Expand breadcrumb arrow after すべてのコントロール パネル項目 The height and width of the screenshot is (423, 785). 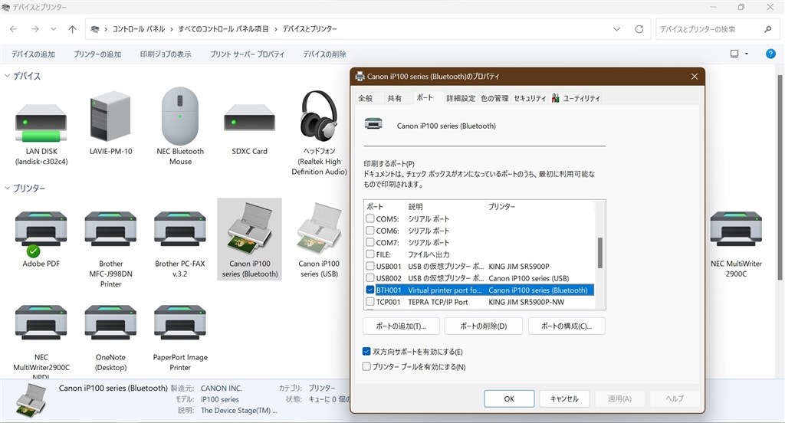tap(275, 29)
